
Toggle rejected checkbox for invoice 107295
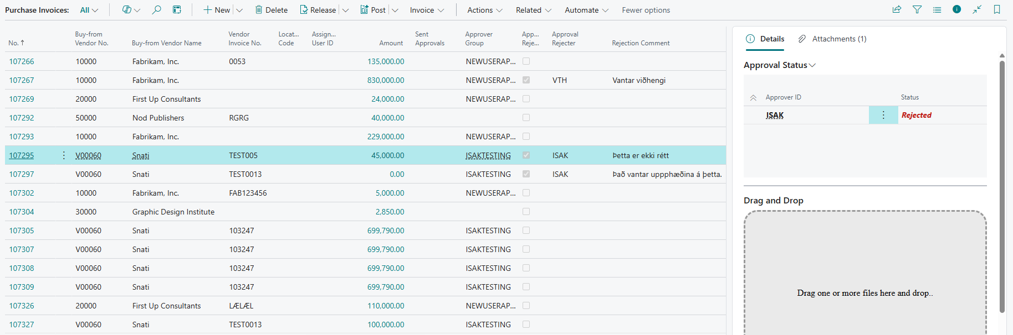[526, 155]
